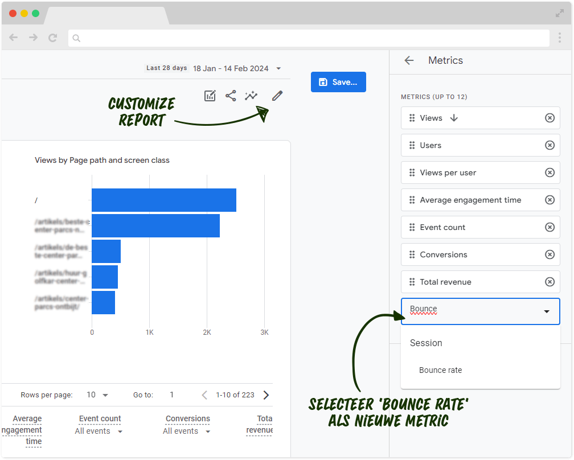The width and height of the screenshot is (574, 460).
Task: Remove the Event count metric
Action: [x=550, y=227]
